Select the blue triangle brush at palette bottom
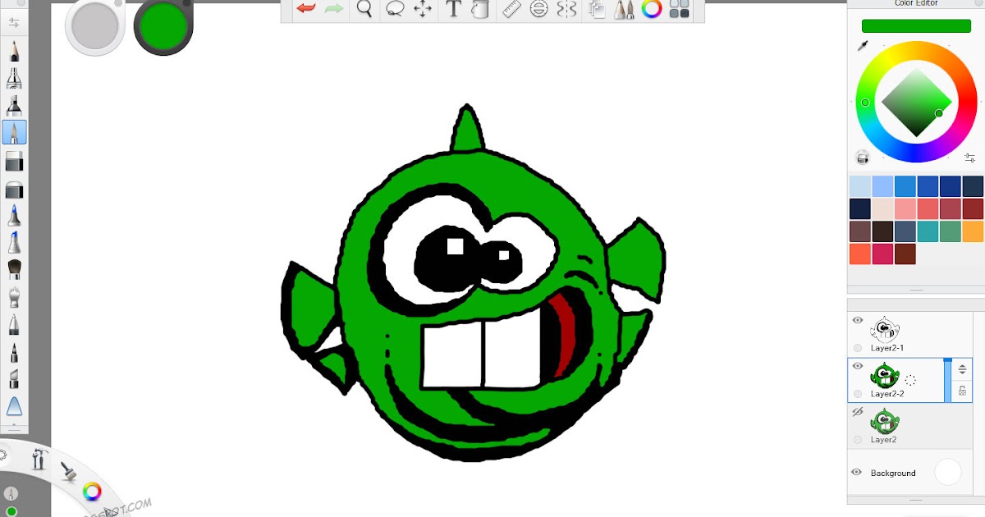The image size is (985, 517). tap(14, 405)
